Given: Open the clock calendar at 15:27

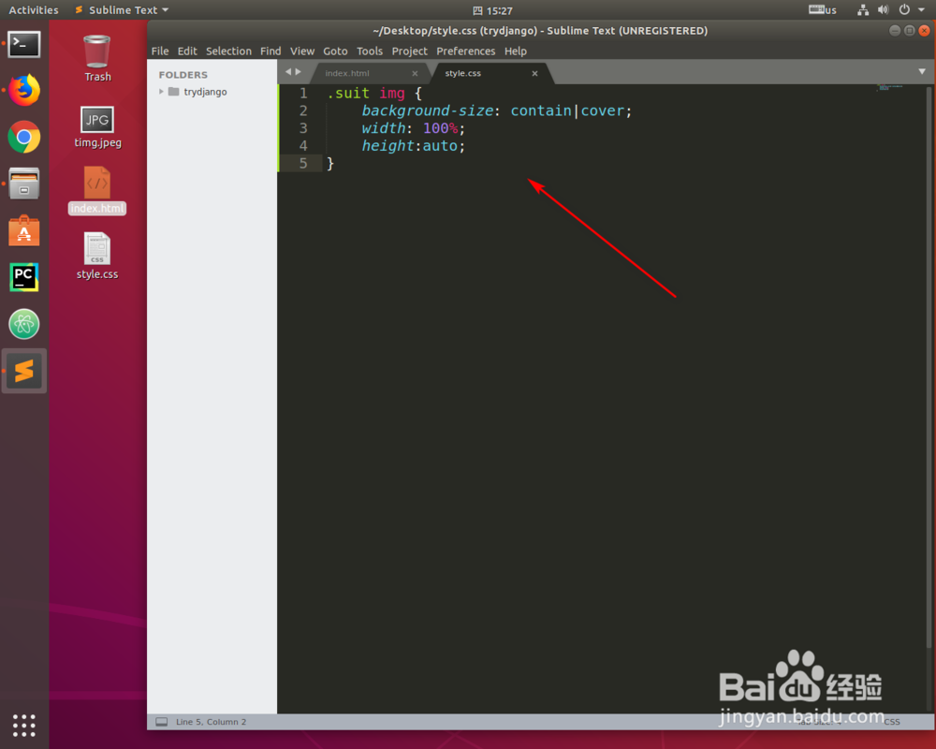Looking at the screenshot, I should point(493,10).
